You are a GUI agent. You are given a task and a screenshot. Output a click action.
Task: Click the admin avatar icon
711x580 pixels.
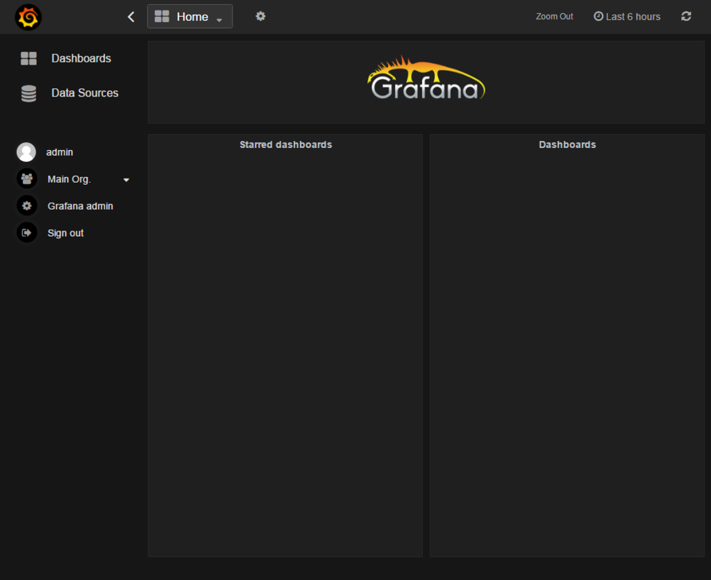(26, 152)
